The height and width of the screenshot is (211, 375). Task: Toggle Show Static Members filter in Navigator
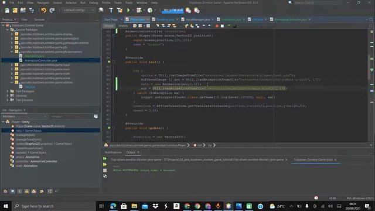(19, 191)
